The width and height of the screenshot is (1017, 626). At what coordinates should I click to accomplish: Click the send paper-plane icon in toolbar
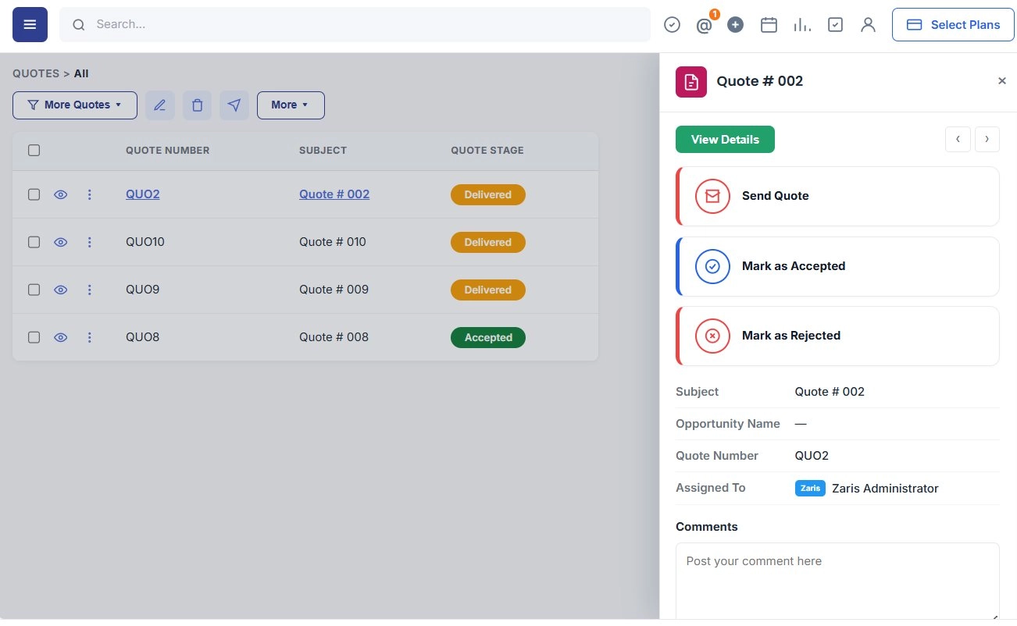[x=234, y=105]
